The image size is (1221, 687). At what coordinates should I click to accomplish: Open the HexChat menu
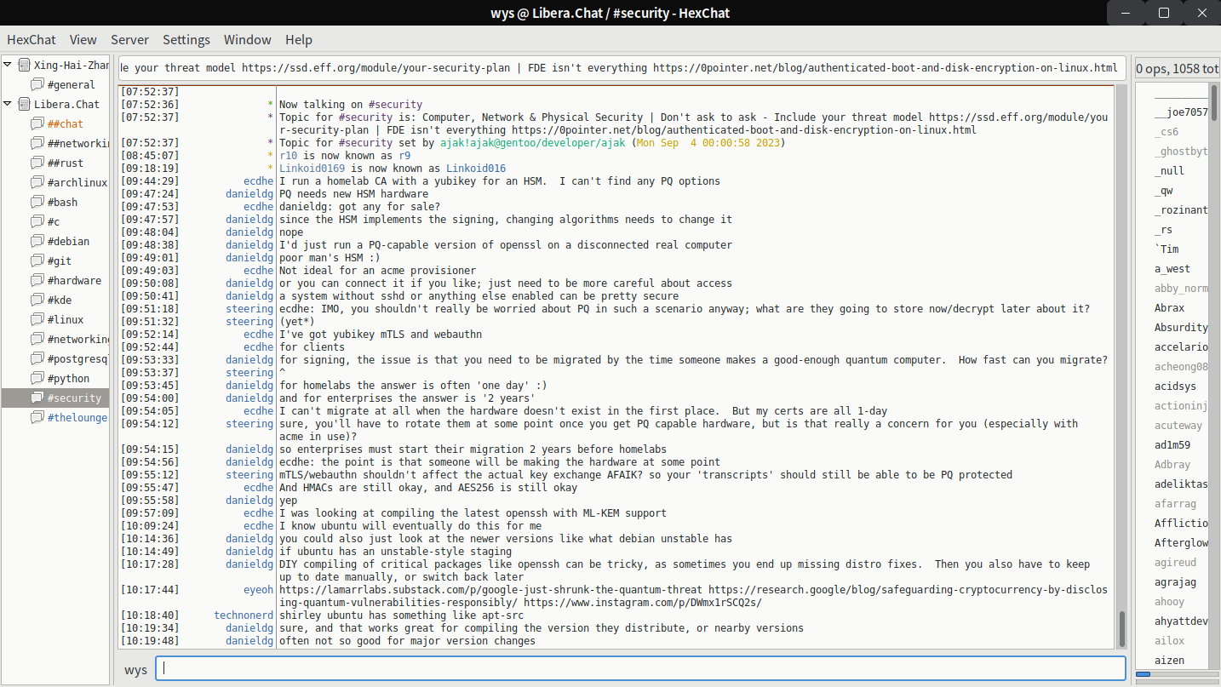(32, 40)
